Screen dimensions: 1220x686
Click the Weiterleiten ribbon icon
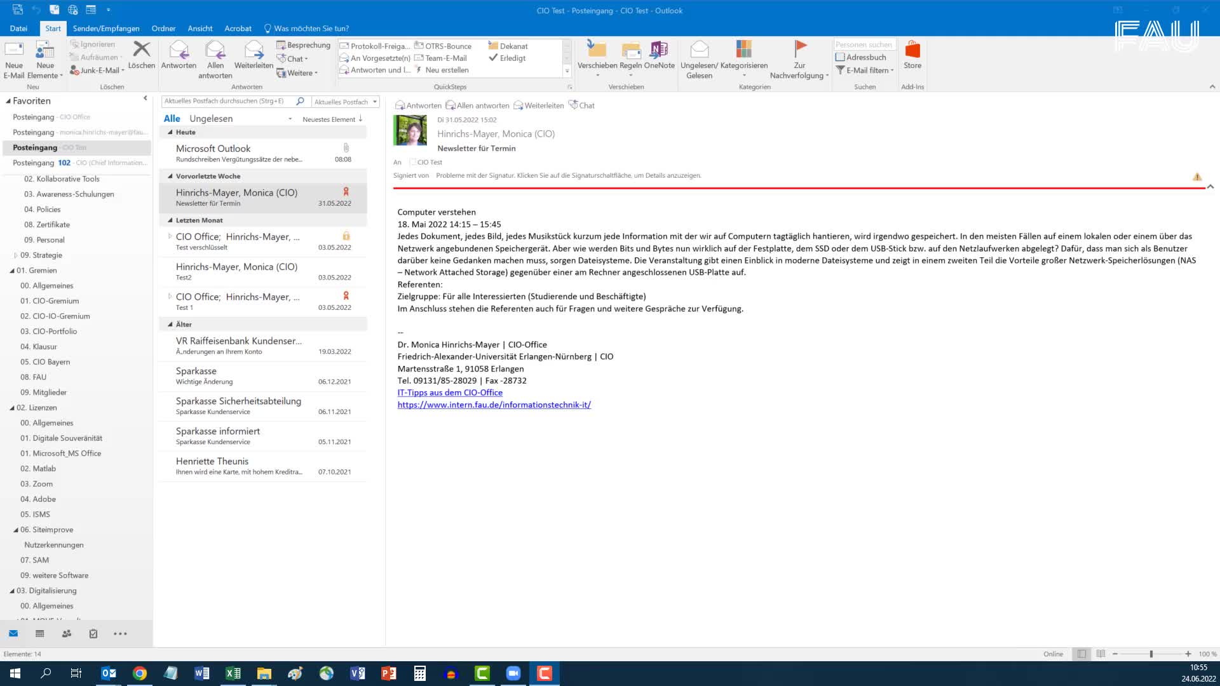254,55
